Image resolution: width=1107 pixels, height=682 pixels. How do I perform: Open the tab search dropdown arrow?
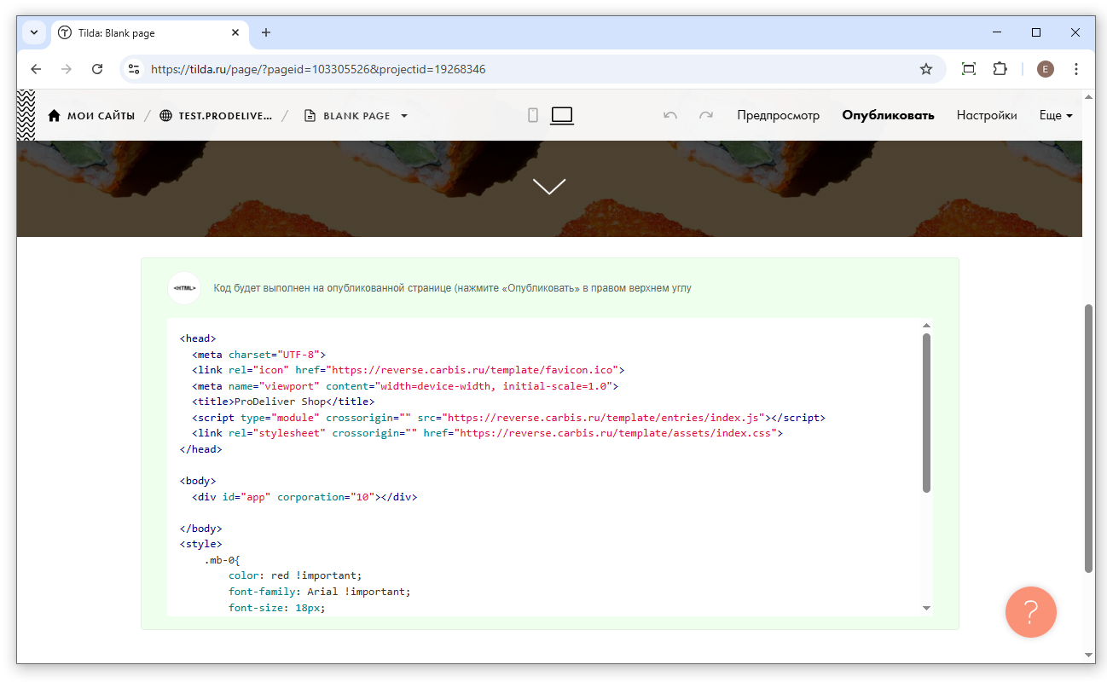tap(34, 32)
